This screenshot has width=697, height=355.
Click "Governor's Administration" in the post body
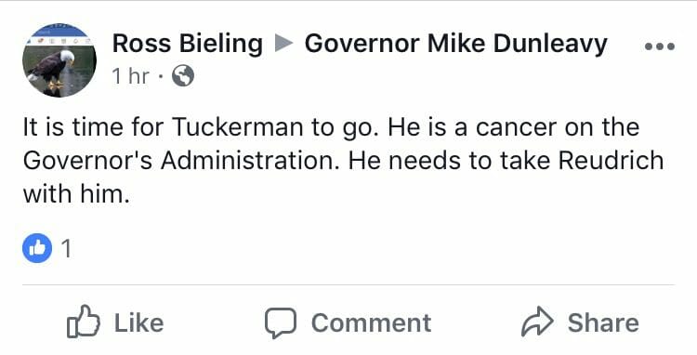pyautogui.click(x=180, y=161)
